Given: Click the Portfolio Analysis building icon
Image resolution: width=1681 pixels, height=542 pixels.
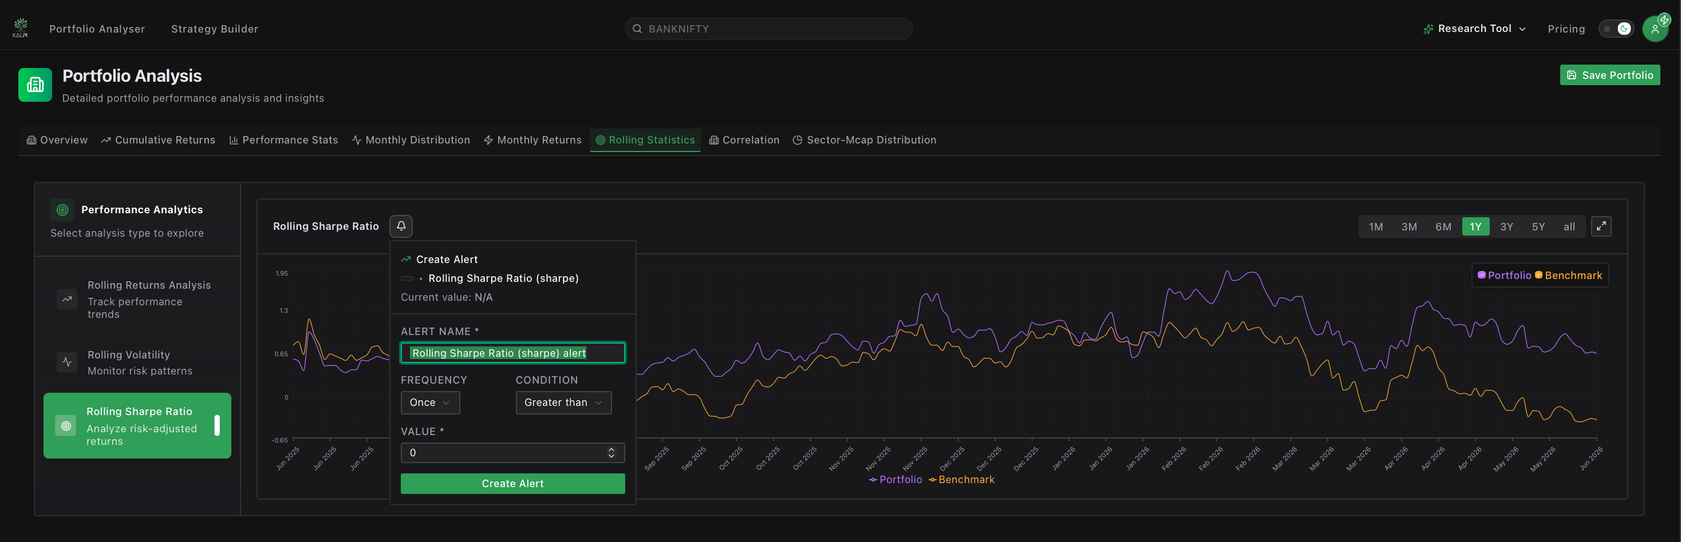Looking at the screenshot, I should 35,85.
